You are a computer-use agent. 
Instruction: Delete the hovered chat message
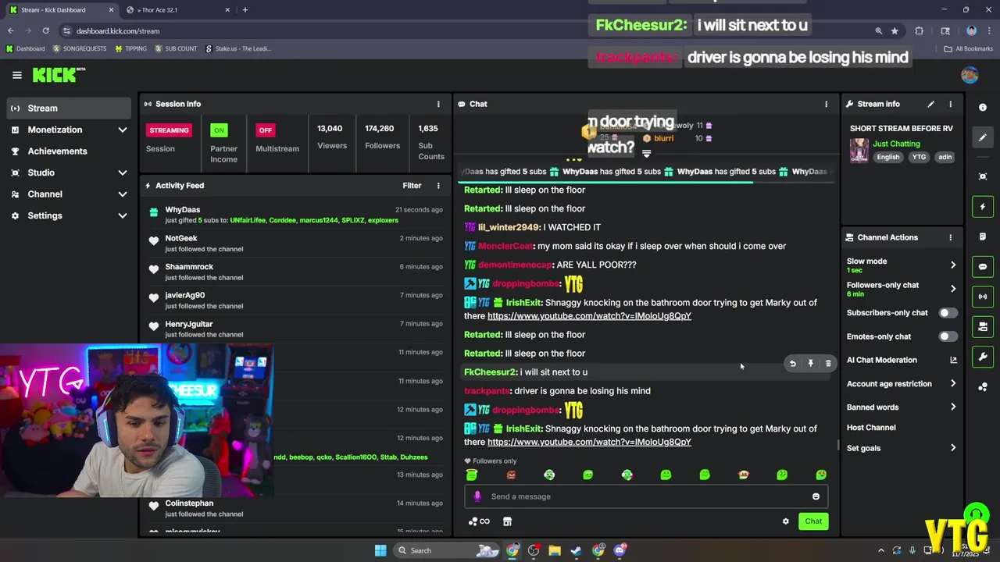click(x=828, y=364)
